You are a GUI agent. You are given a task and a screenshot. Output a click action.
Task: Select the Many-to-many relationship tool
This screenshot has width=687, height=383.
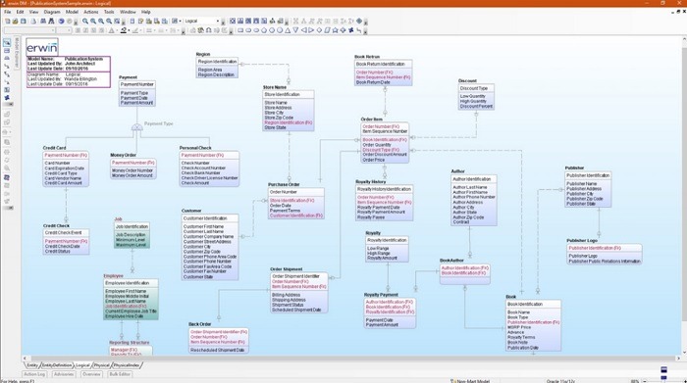7,74
